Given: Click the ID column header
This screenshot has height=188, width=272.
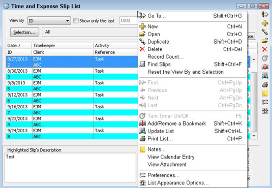Looking at the screenshot, I should click(19, 52).
